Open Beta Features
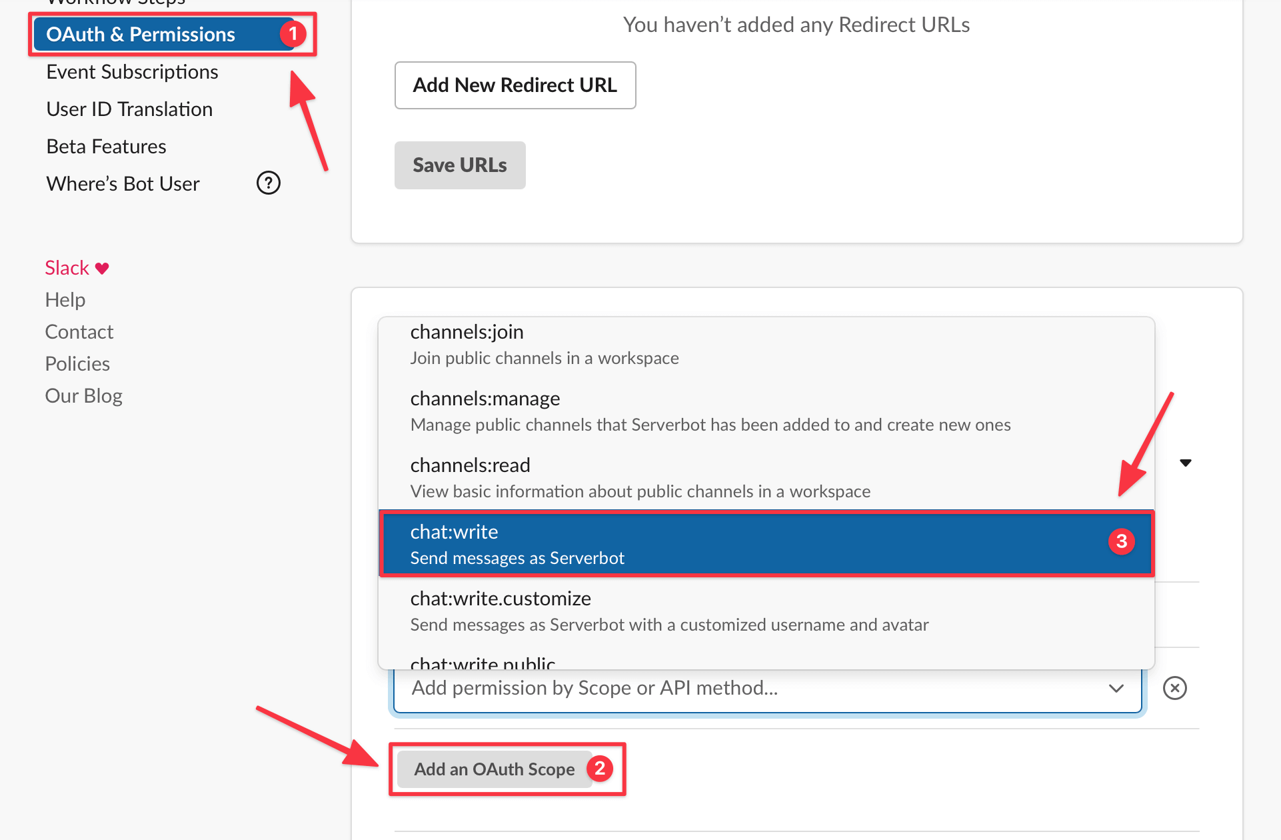 pos(106,146)
